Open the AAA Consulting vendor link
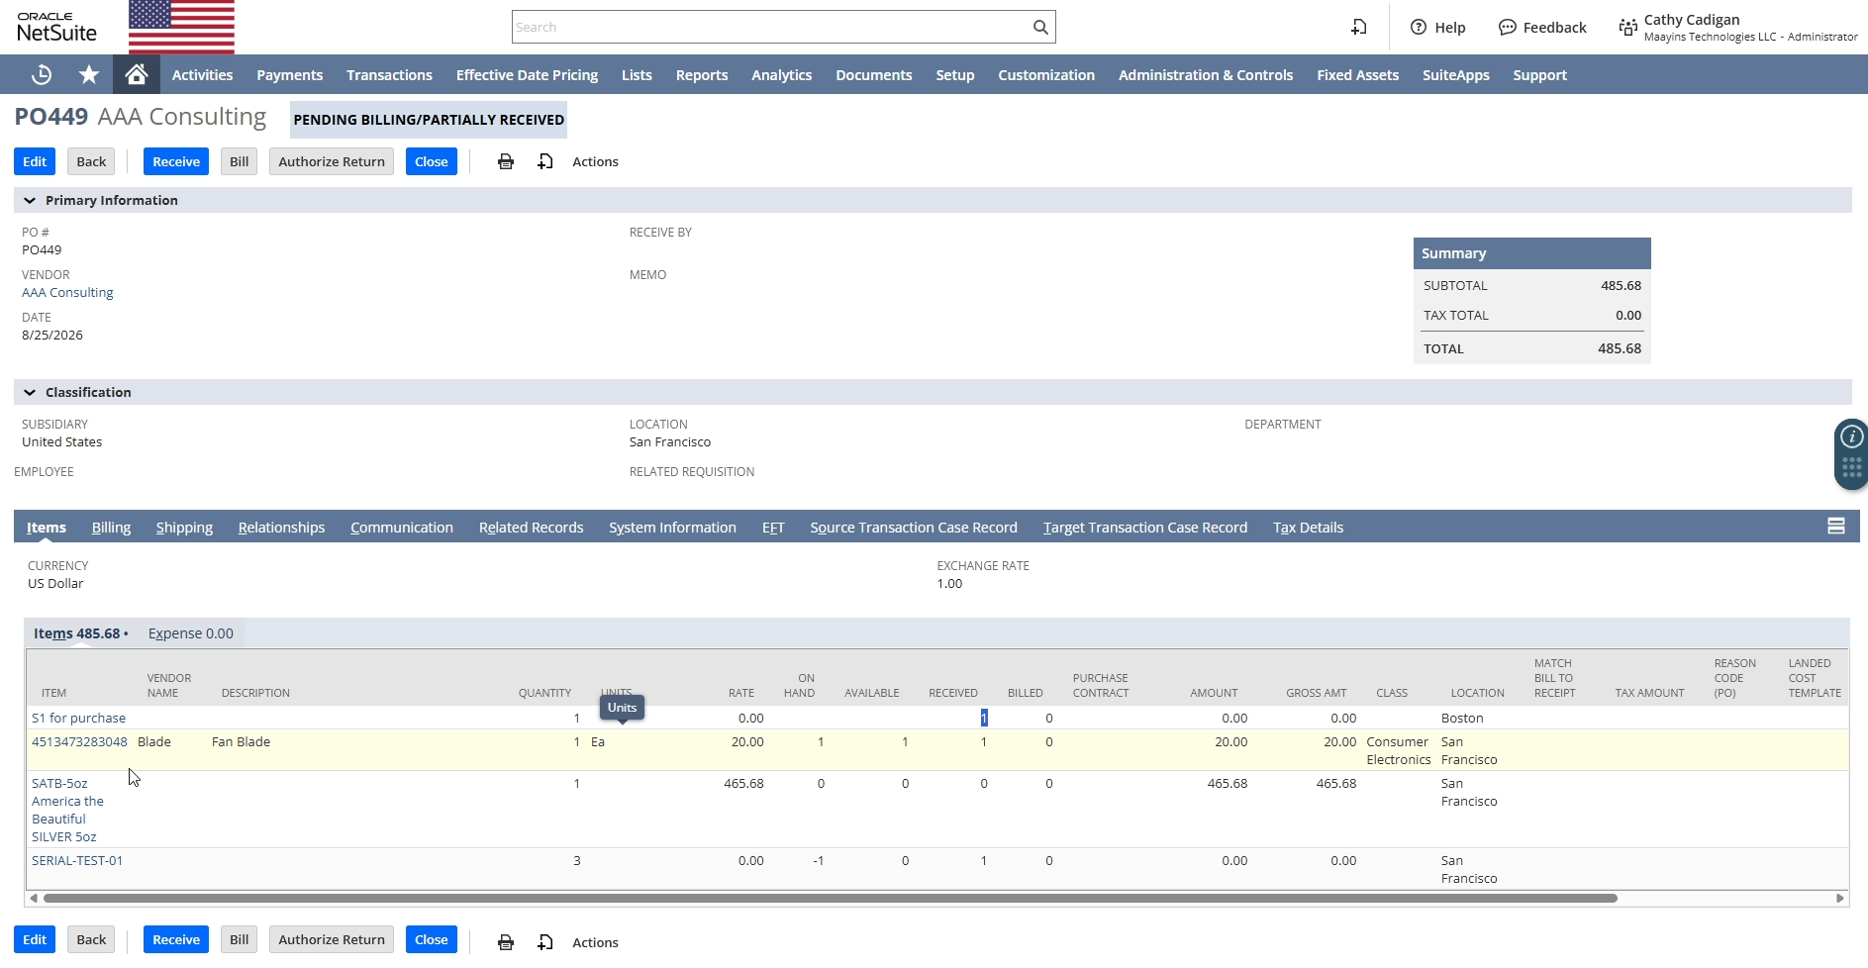The height and width of the screenshot is (968, 1868). point(67,292)
